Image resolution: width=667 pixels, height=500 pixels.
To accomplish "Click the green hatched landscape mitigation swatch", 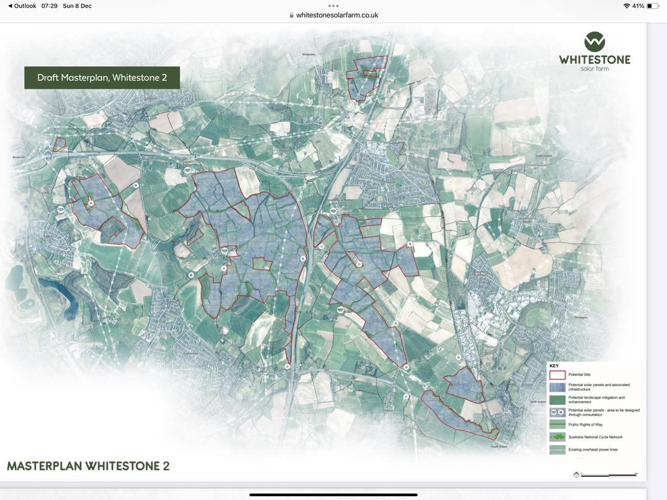I will tap(557, 399).
